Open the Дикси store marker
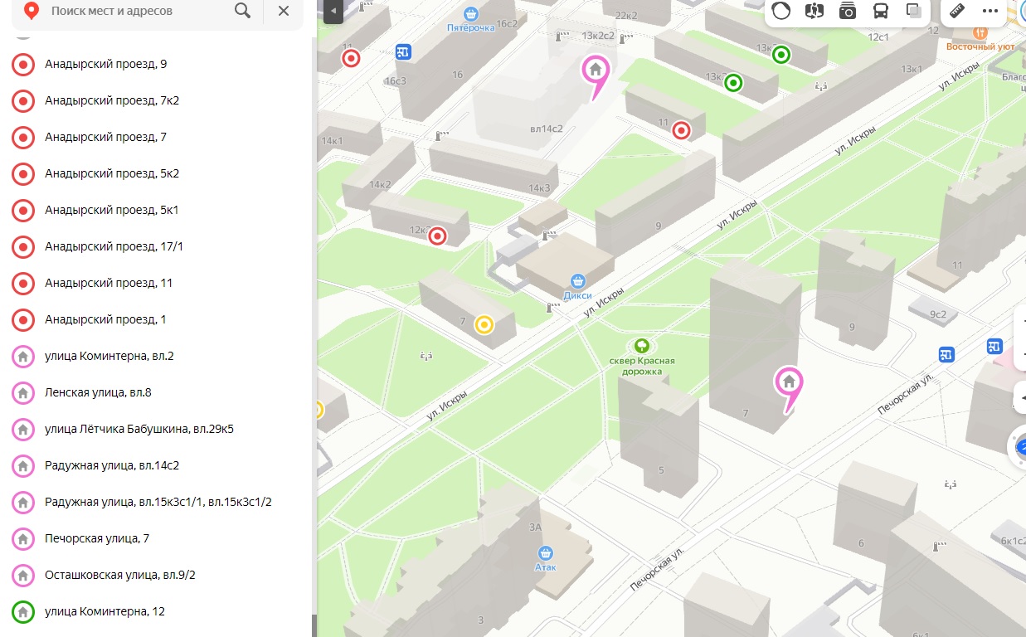The width and height of the screenshot is (1026, 637). click(578, 281)
